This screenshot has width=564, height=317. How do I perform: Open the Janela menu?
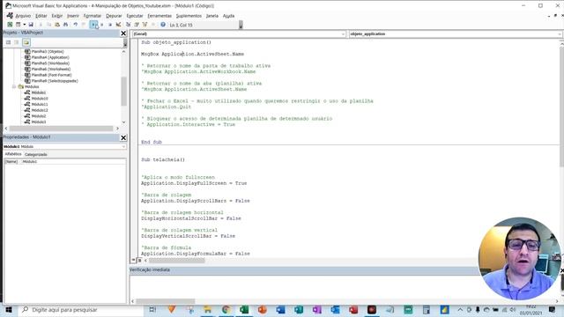(211, 16)
